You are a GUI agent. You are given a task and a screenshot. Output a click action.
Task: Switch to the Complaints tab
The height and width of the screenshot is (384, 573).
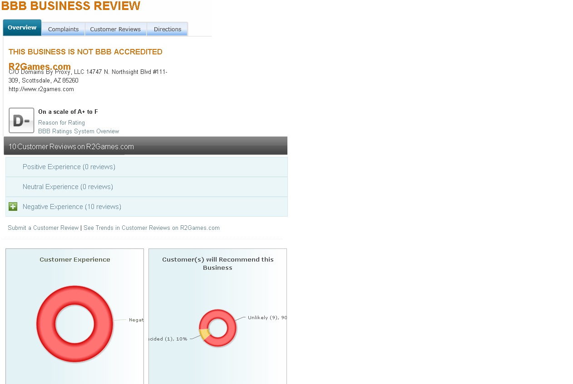(x=63, y=29)
